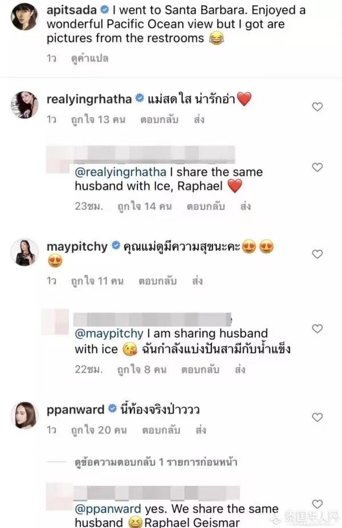Viewport: 342px width, 528px height.
Task: Open maypitchy's profile avatar
Action: (24, 253)
